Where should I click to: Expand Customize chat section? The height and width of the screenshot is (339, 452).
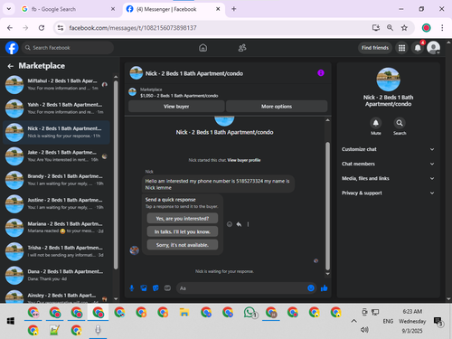click(x=388, y=149)
